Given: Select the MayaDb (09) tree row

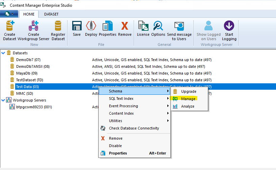Looking at the screenshot, I should tap(27, 73).
